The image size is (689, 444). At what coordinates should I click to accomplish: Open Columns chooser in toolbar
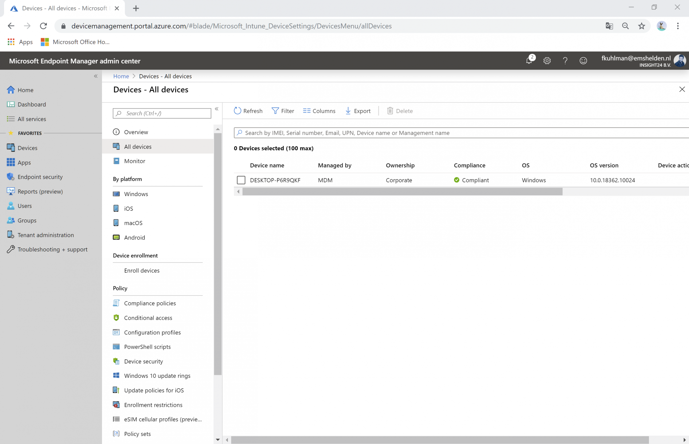point(319,111)
